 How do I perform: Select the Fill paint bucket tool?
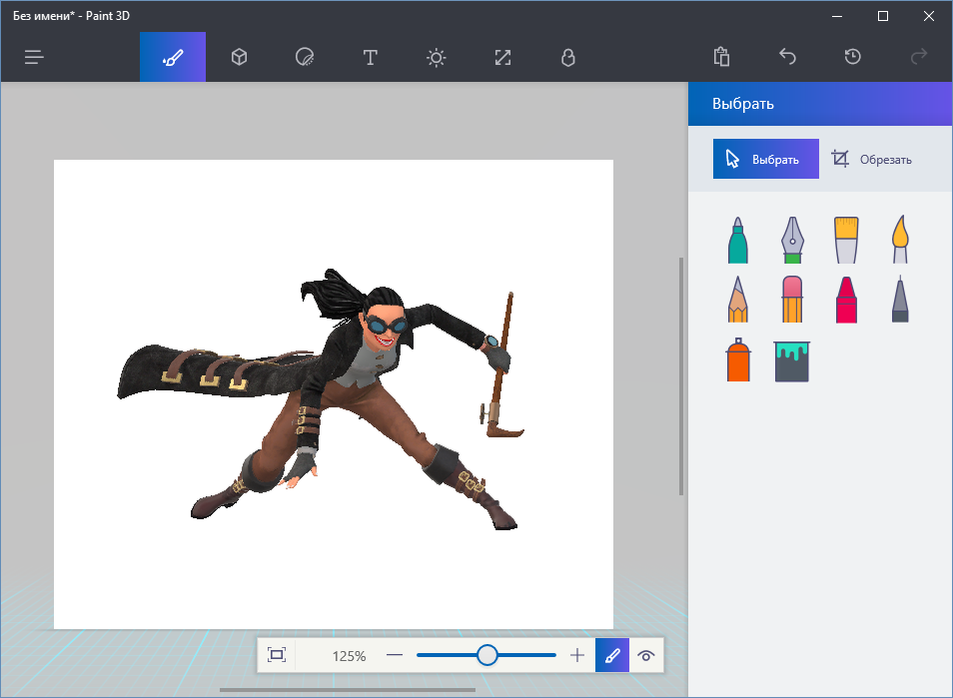[x=792, y=361]
